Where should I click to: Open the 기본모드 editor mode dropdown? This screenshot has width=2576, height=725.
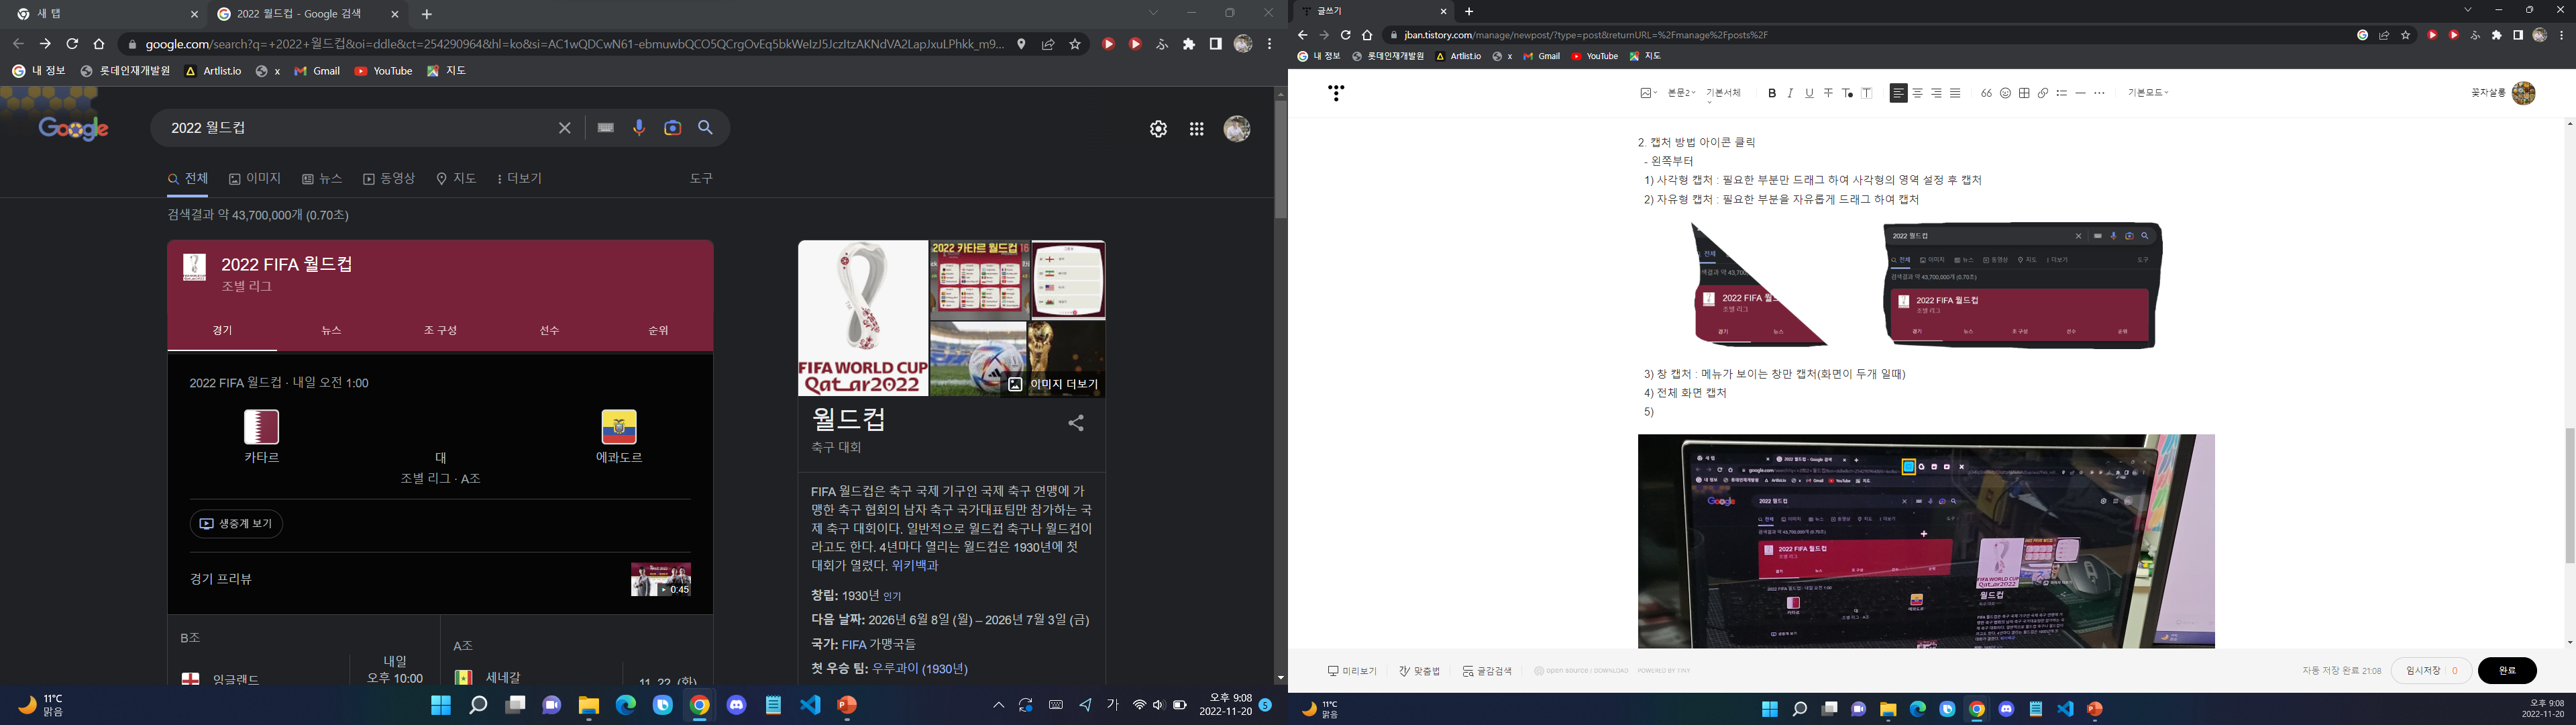(x=2148, y=93)
